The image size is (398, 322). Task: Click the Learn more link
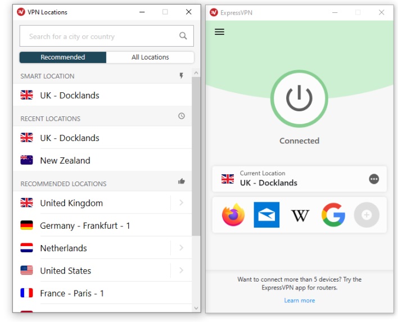pyautogui.click(x=299, y=301)
